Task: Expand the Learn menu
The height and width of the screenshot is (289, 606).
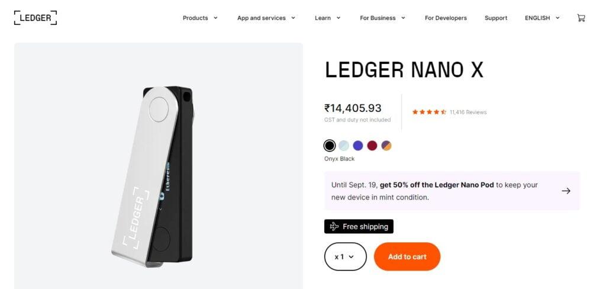Action: 328,18
